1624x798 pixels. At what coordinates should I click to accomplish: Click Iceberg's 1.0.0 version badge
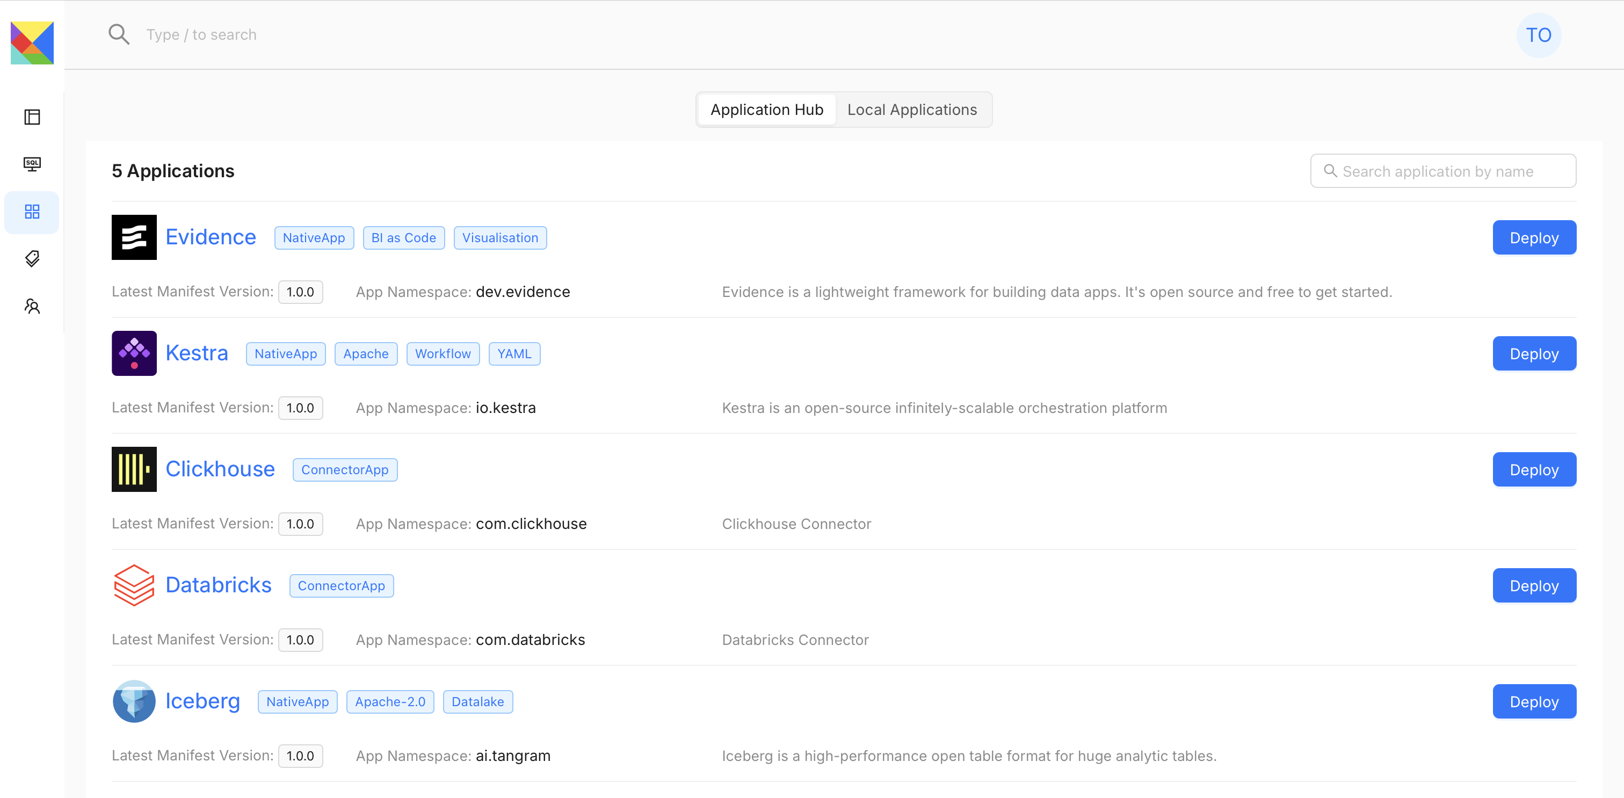pos(301,756)
